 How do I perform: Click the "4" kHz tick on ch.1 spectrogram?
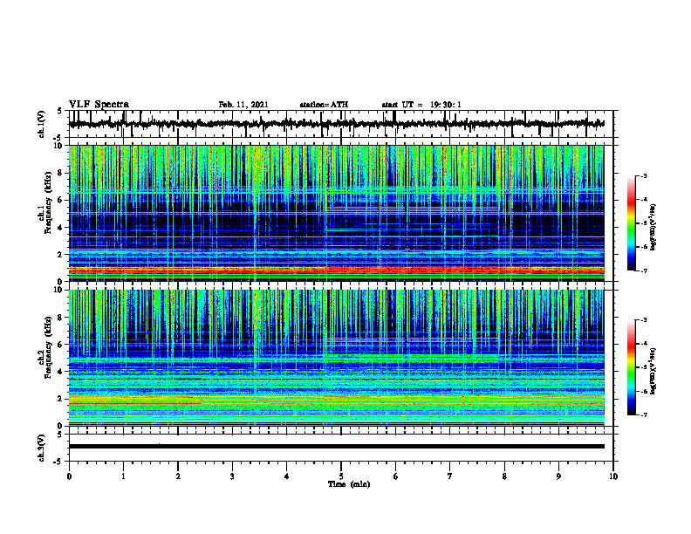[x=60, y=228]
